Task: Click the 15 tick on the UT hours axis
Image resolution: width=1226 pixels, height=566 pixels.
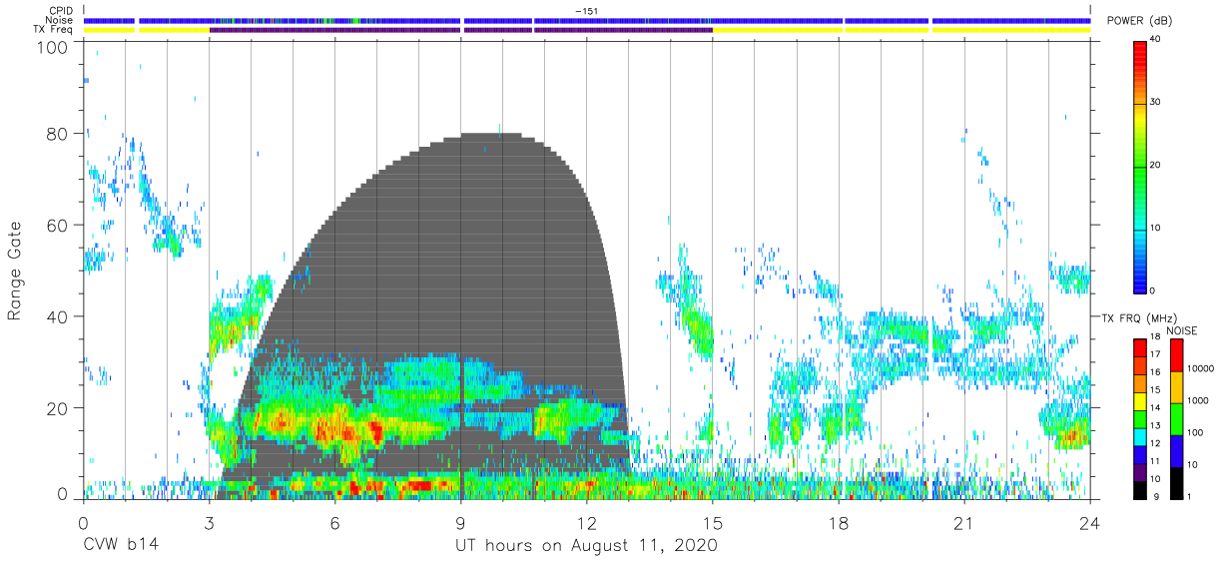Action: (712, 522)
